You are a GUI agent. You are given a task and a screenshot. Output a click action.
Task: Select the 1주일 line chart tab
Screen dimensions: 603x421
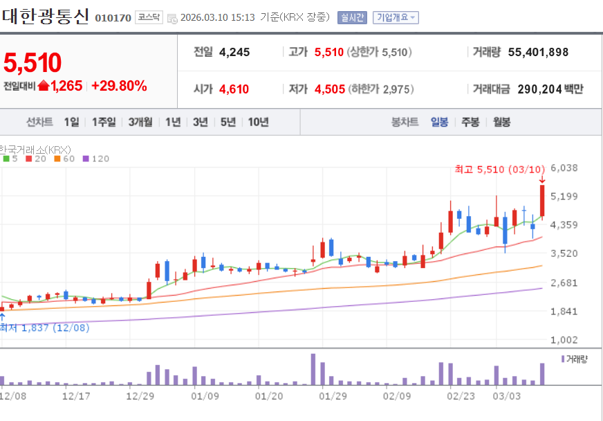click(104, 122)
